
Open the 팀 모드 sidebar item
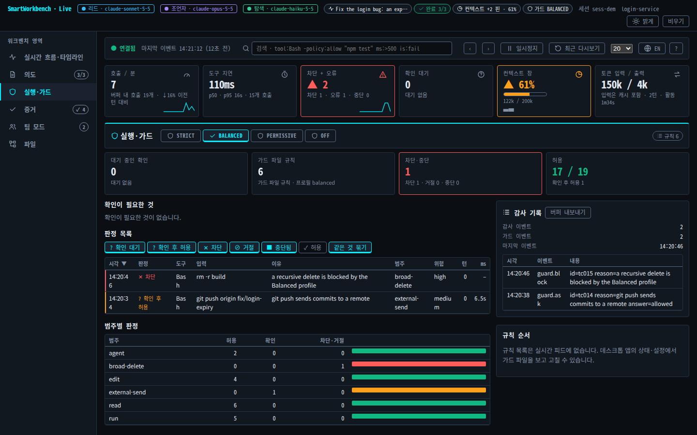coord(48,127)
